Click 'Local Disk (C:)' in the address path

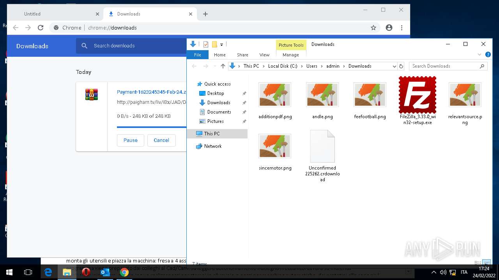(283, 66)
